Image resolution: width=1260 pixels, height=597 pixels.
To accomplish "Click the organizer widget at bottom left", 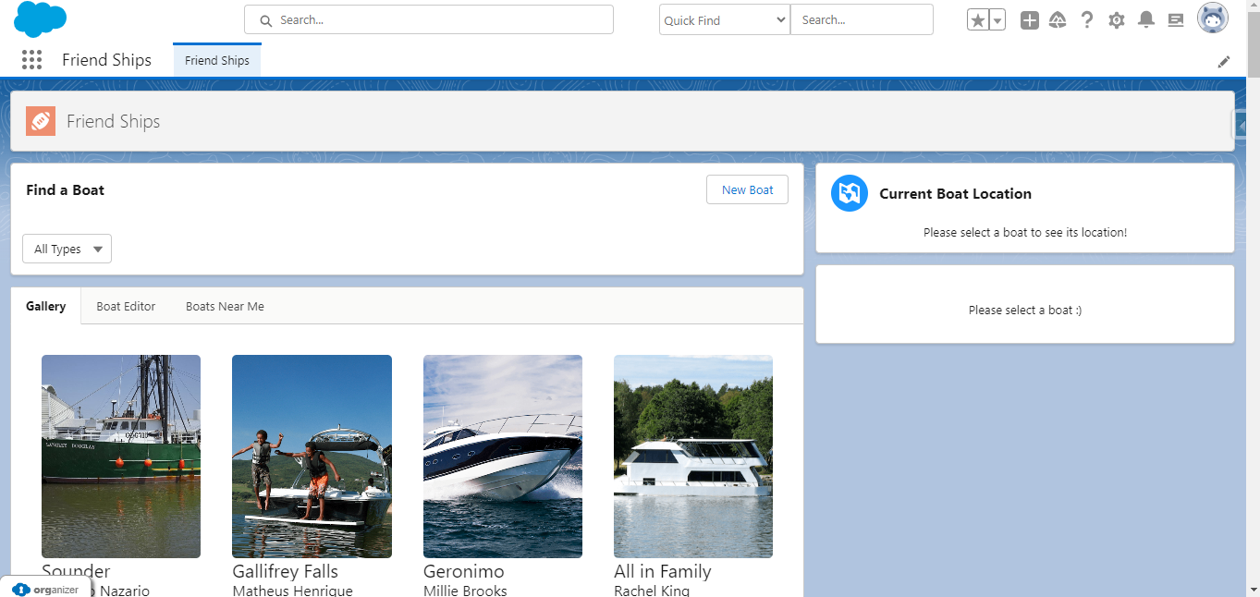I will click(x=46, y=589).
